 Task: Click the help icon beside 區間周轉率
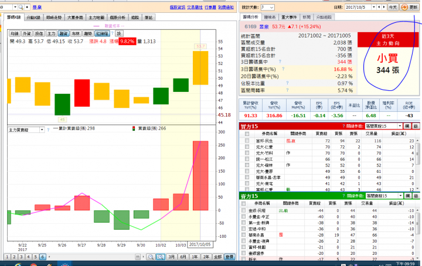(x=287, y=90)
